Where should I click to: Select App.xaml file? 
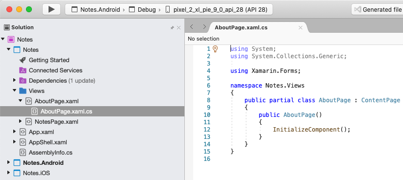[41, 132]
